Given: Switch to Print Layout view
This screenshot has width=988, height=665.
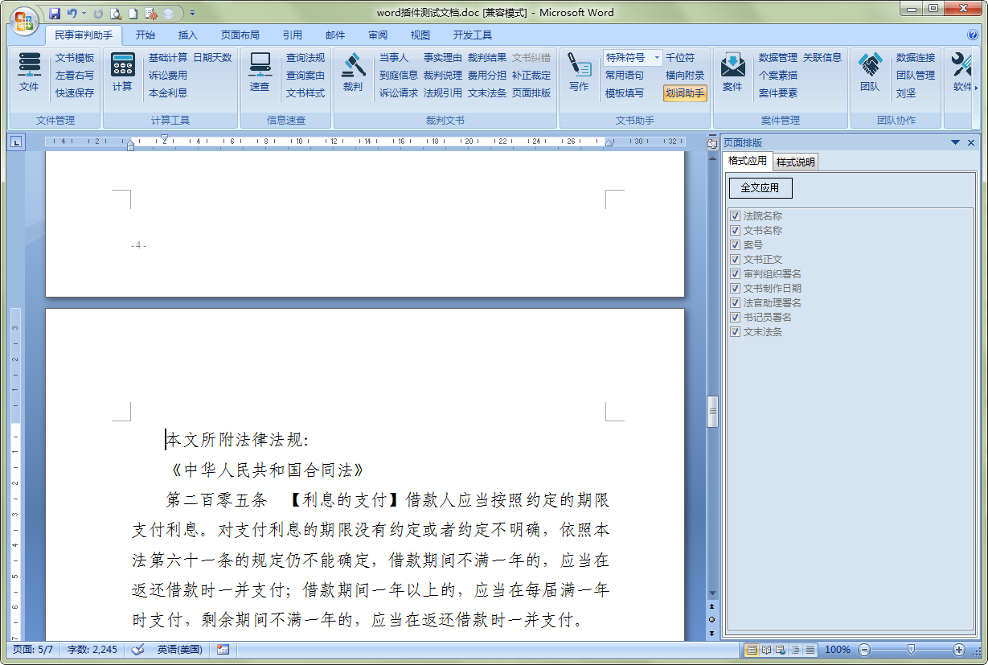Looking at the screenshot, I should 752,650.
